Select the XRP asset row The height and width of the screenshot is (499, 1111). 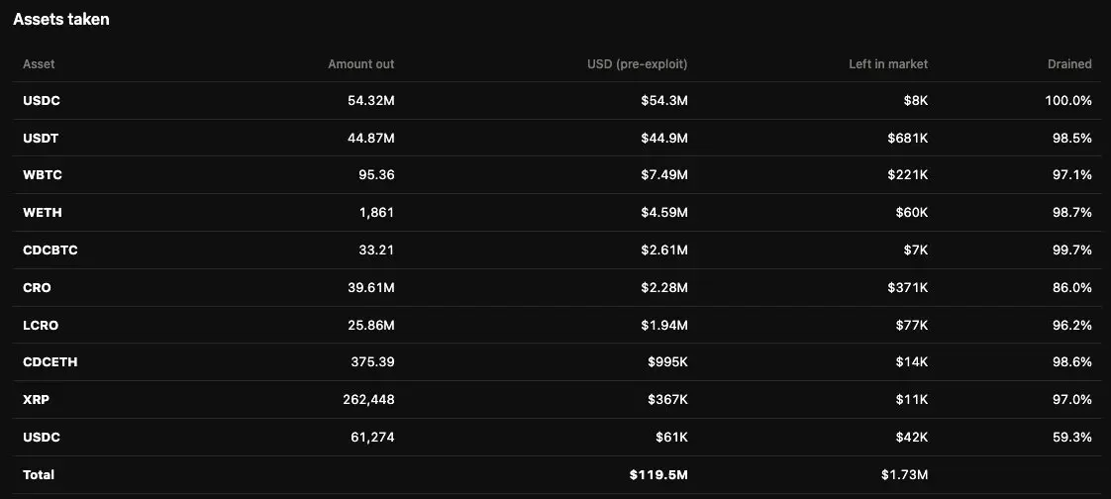pos(555,399)
